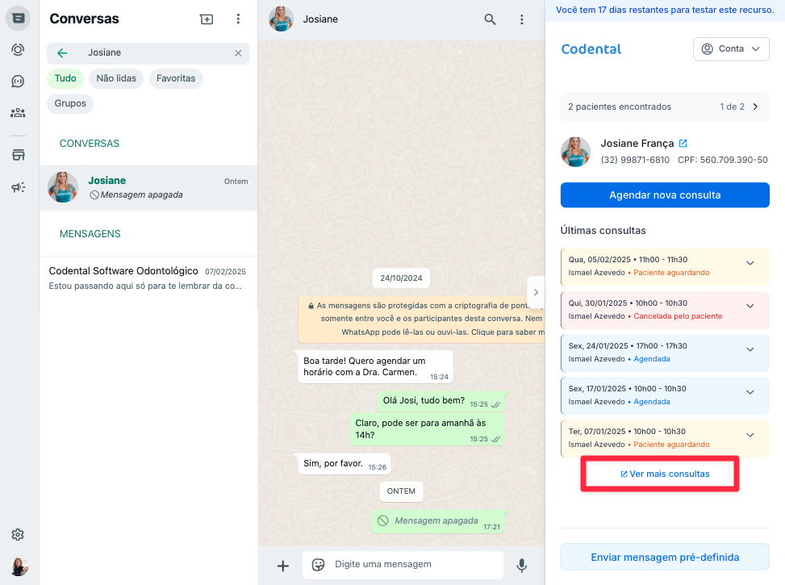Go to next patient found

tap(755, 107)
